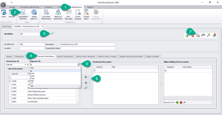
Task: Expand the Maintenance ribbon group launcher
Action: (101, 23)
